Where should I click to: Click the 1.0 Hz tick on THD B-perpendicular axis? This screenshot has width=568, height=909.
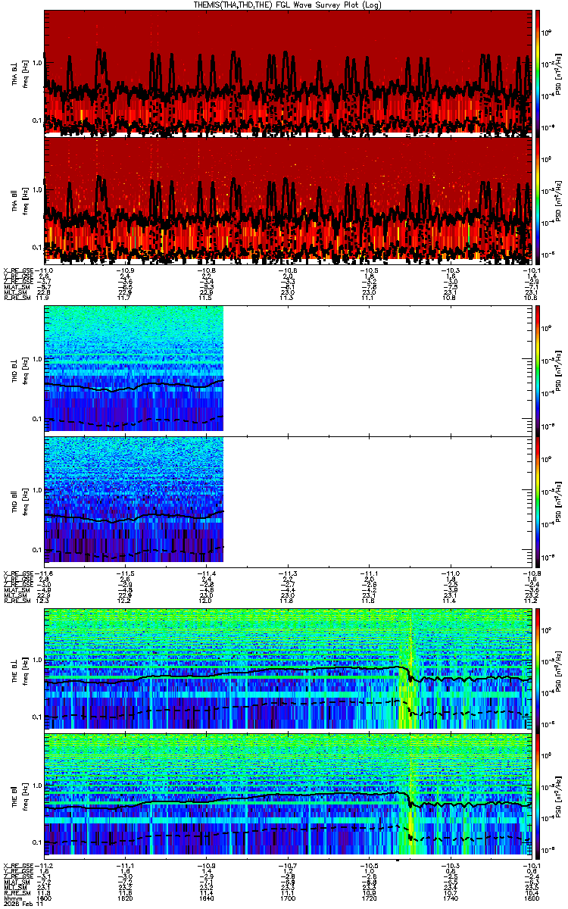(37, 361)
